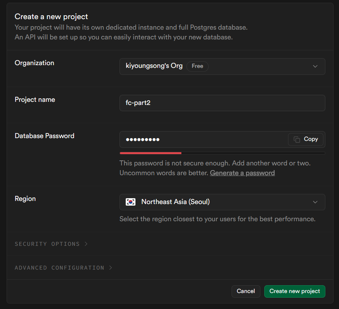Expand the Advanced Configuration section
The height and width of the screenshot is (309, 339).
60,268
